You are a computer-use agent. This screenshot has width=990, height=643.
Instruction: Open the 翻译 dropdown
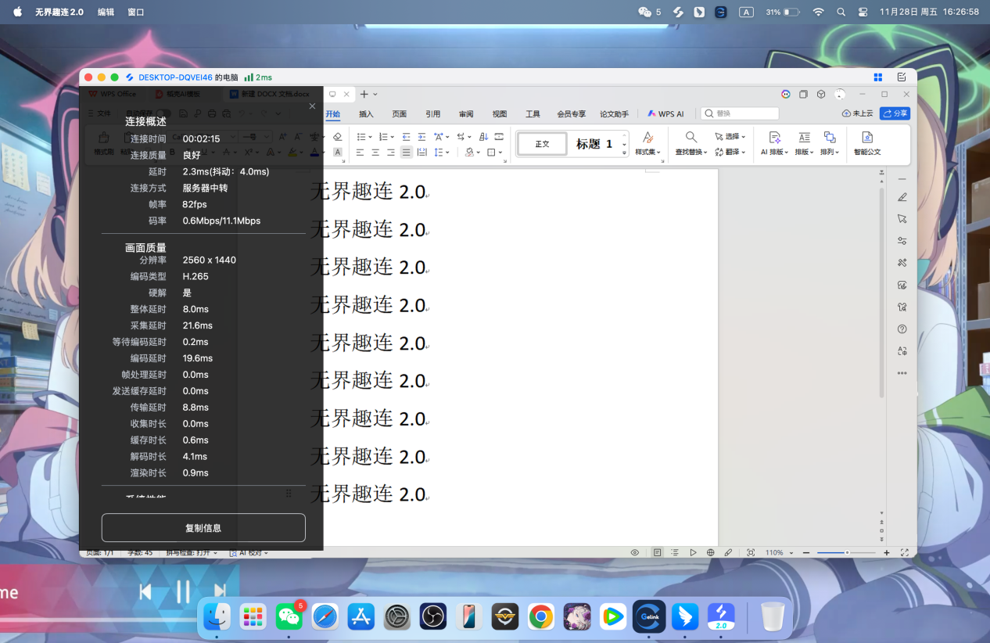click(729, 152)
